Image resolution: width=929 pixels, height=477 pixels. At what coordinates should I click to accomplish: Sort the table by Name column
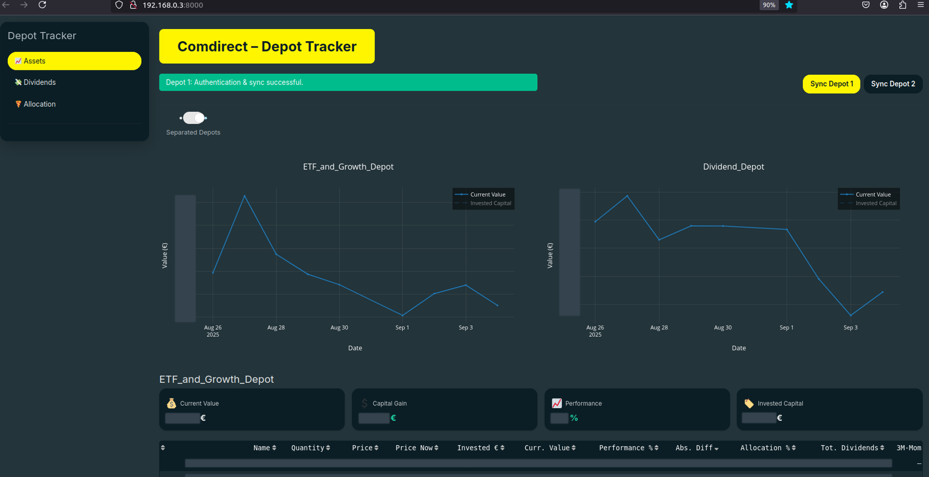click(x=265, y=448)
